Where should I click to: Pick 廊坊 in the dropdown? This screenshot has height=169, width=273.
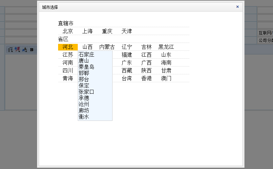(84, 111)
